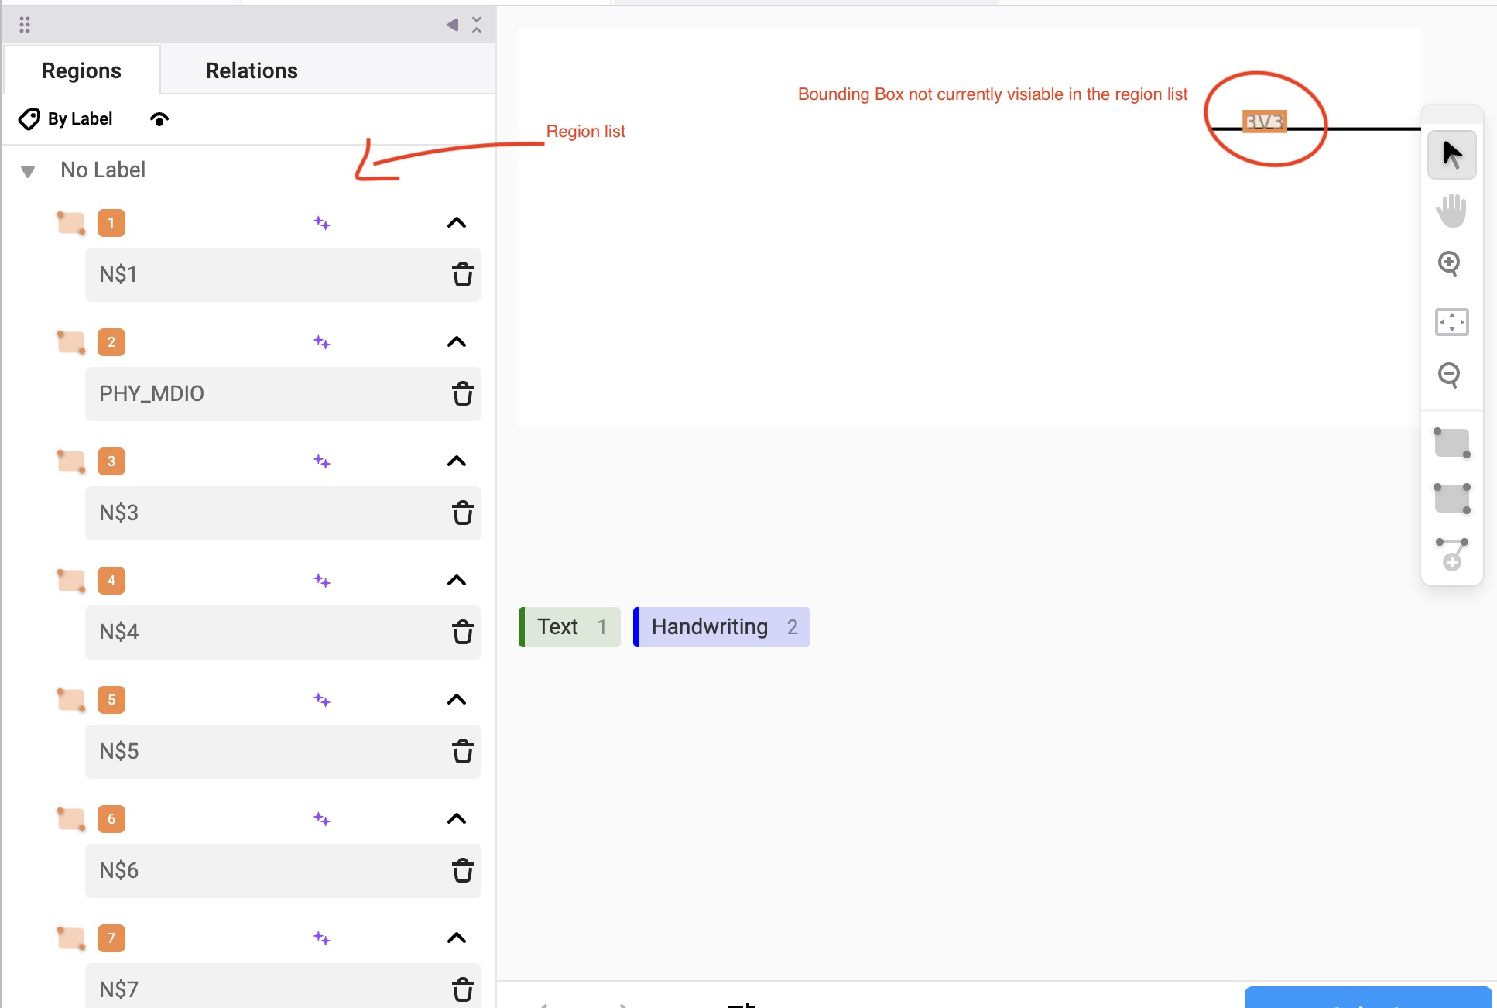The height and width of the screenshot is (1008, 1497).
Task: Toggle visibility of all regions via eye icon
Action: coord(159,118)
